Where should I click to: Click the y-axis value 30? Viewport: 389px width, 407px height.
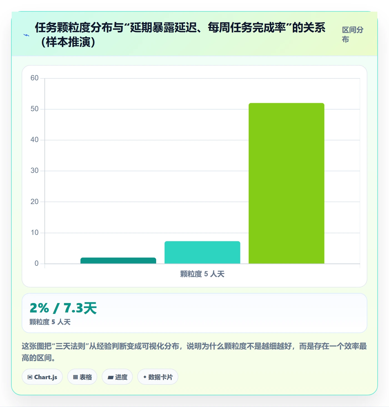[x=34, y=171]
